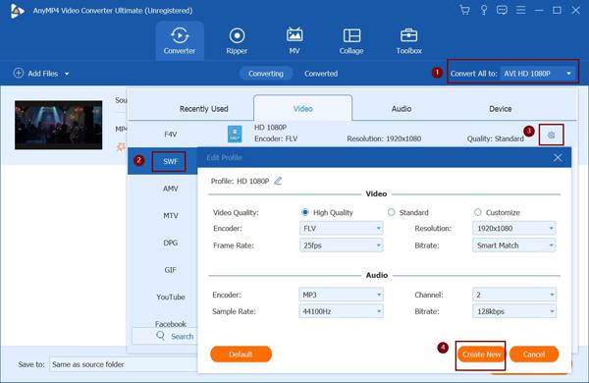This screenshot has width=589, height=383.
Task: Select Standard video quality
Action: [x=391, y=212]
